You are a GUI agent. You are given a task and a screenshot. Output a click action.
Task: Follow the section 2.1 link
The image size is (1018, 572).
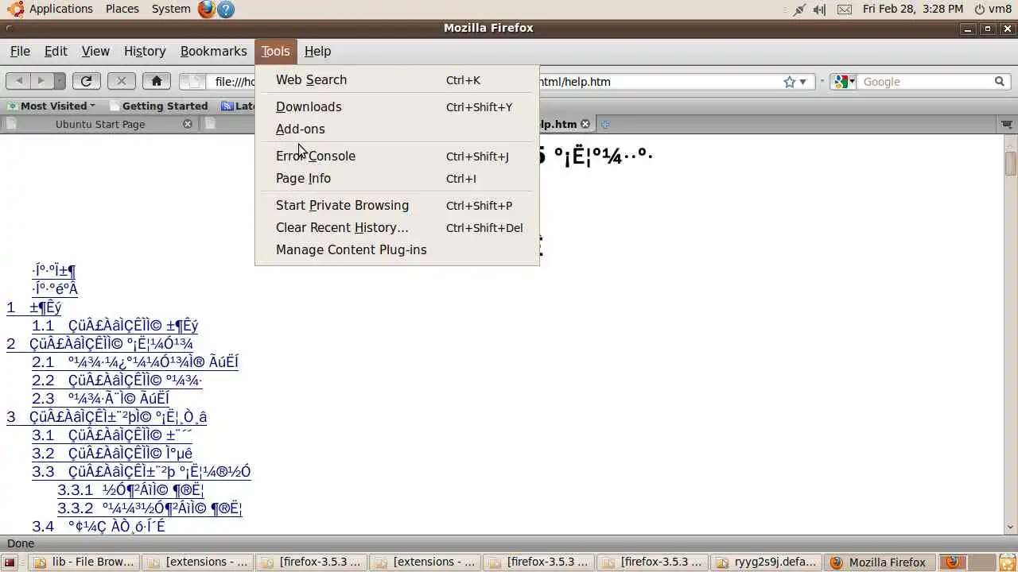click(x=135, y=361)
